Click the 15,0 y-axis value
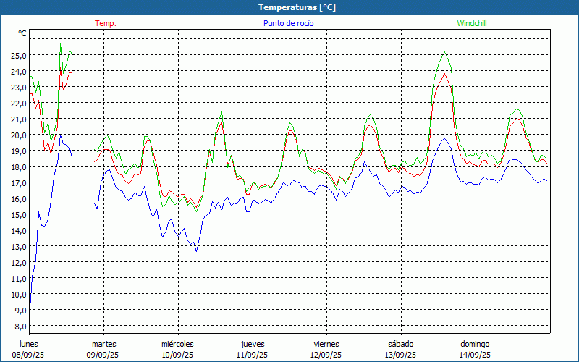This screenshot has width=579, height=362. [x=20, y=214]
